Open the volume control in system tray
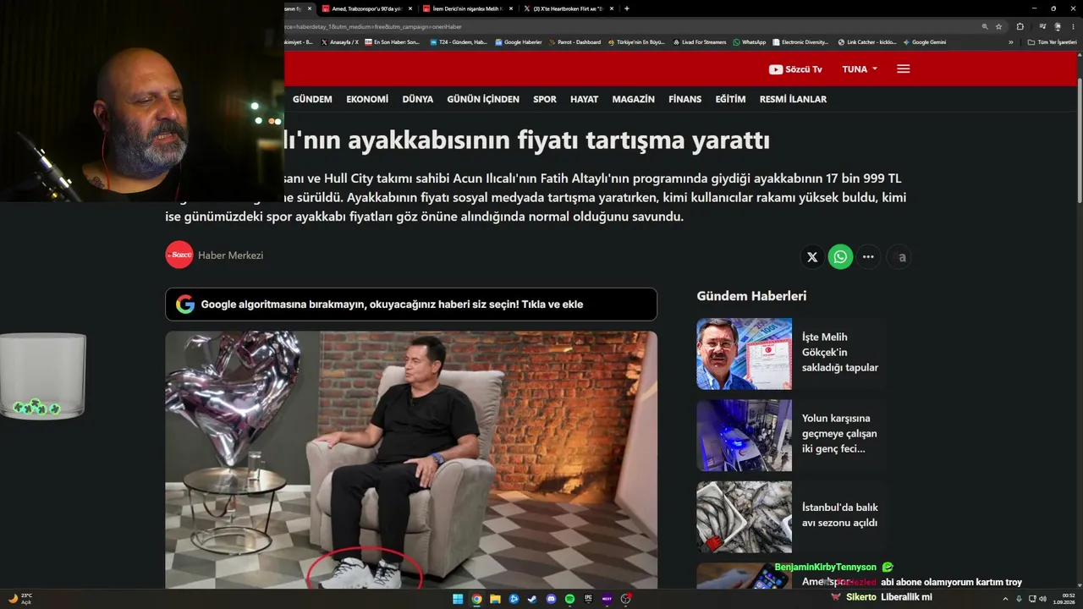The height and width of the screenshot is (609, 1083). tap(1042, 599)
